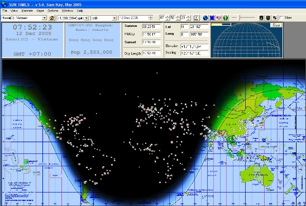Click the date text 12 Dec 2005 under clock

(34, 34)
